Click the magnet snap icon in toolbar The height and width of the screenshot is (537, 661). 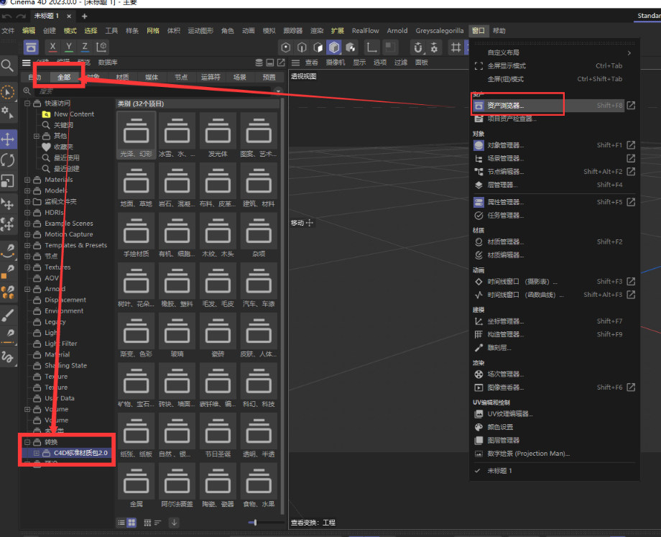coord(420,47)
